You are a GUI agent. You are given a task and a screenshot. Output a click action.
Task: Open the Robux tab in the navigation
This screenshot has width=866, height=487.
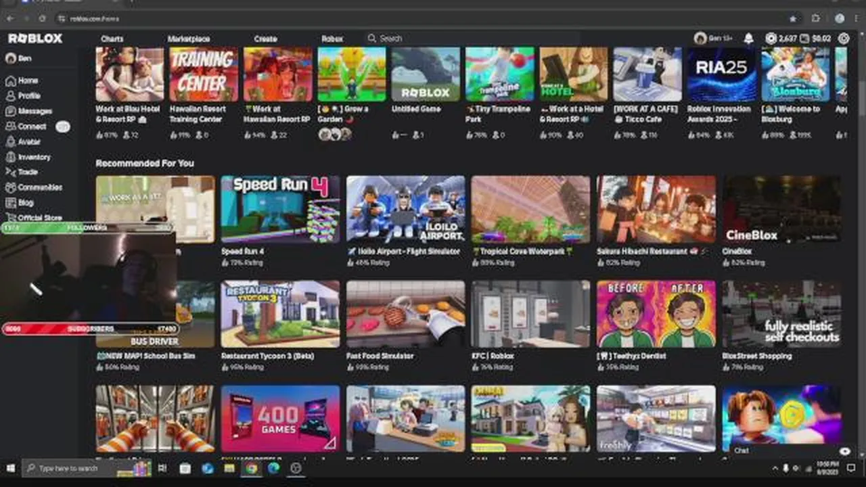click(x=332, y=39)
